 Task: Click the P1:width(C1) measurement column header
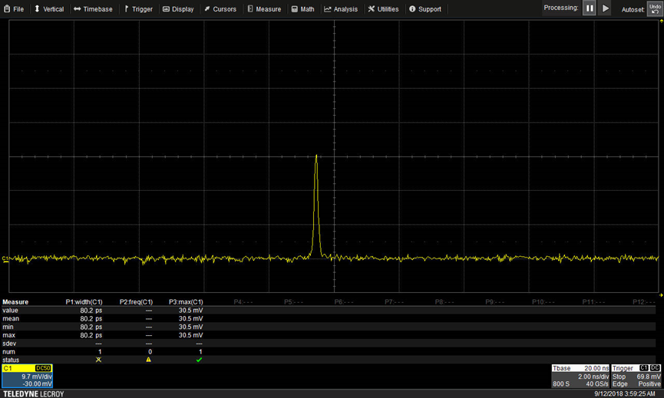[84, 302]
